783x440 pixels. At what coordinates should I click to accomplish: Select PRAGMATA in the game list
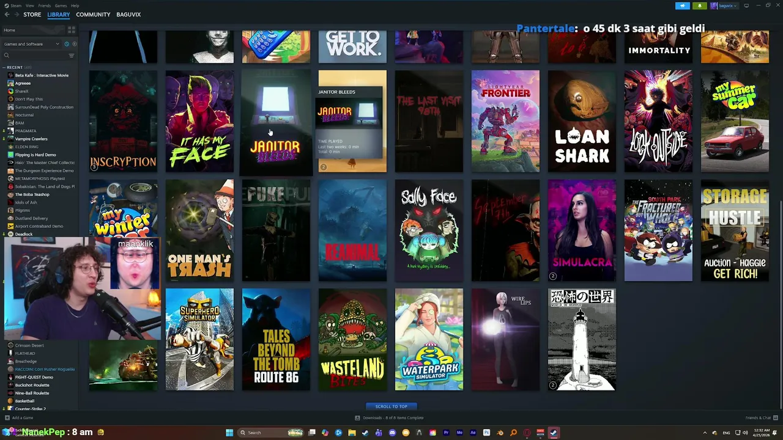[26, 131]
